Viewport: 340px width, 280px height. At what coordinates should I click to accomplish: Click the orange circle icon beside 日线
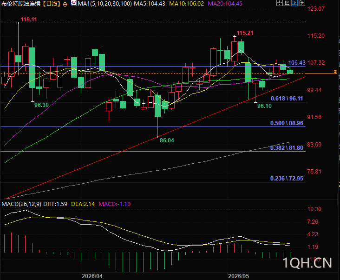click(x=65, y=4)
